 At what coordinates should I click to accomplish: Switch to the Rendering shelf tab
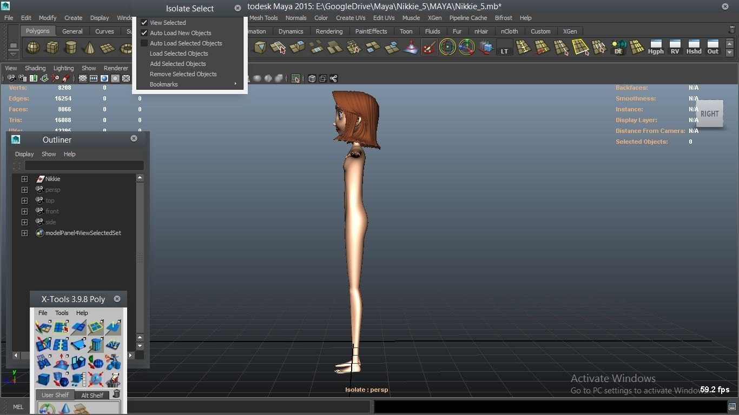pos(329,31)
